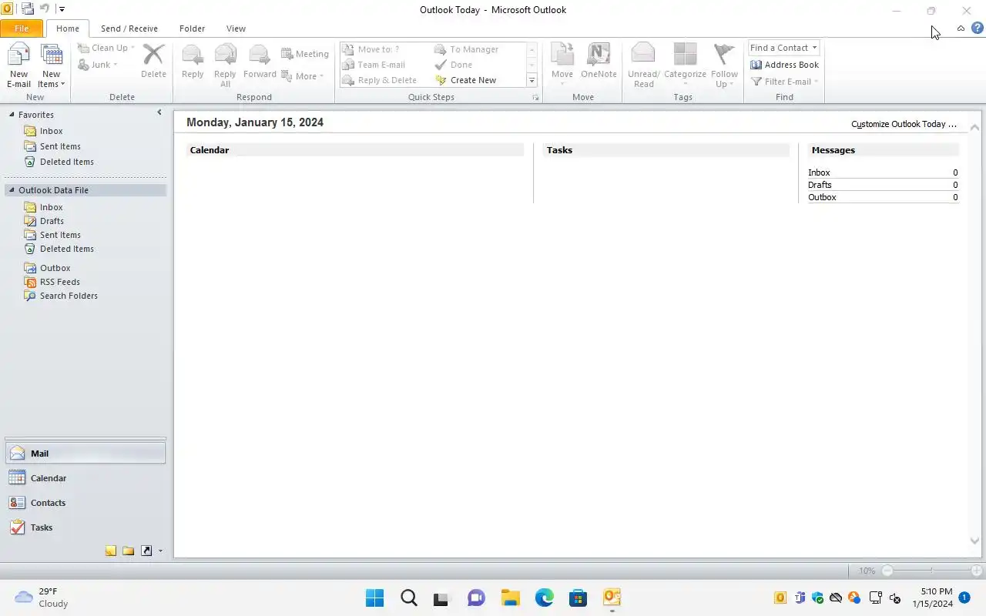Image resolution: width=986 pixels, height=616 pixels.
Task: Click Send/Receive All Folders quick access icon
Action: tap(27, 9)
